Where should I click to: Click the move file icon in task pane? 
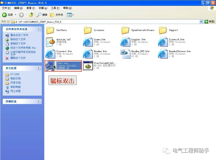click(7, 40)
